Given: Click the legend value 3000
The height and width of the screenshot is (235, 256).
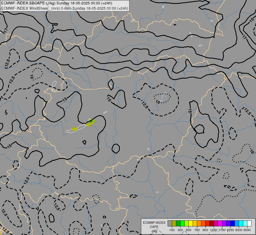Looking at the screenshot, I should [x=239, y=230].
